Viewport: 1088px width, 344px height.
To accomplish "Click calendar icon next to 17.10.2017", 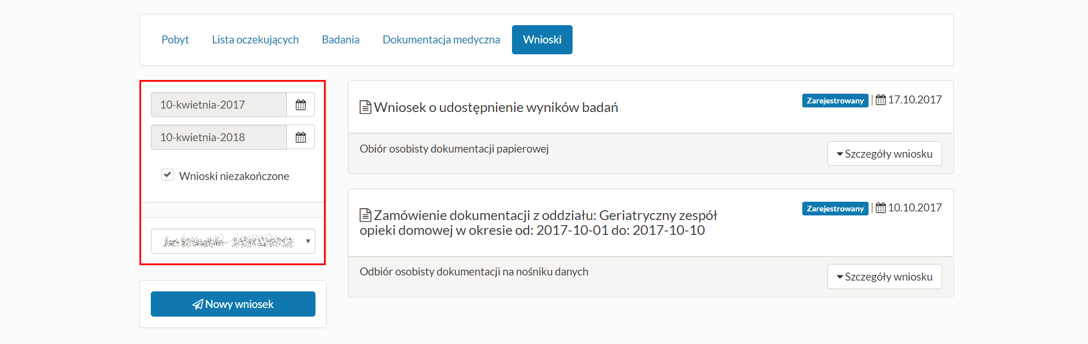I will coord(881,100).
